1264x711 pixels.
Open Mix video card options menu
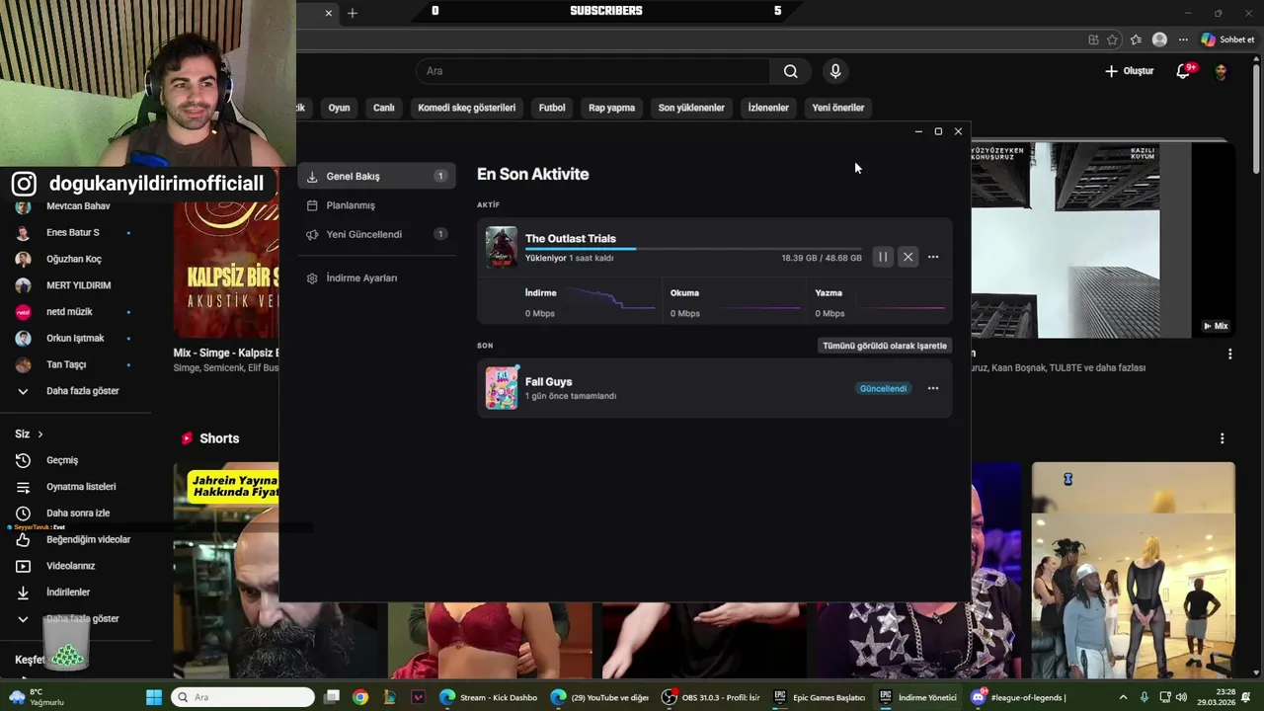click(x=1229, y=354)
